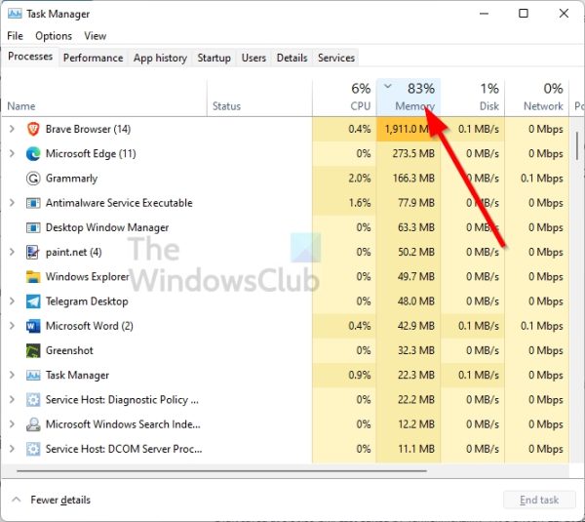Viewport: 585px width, 522px height.
Task: Click the Greenshot icon
Action: pyautogui.click(x=33, y=351)
